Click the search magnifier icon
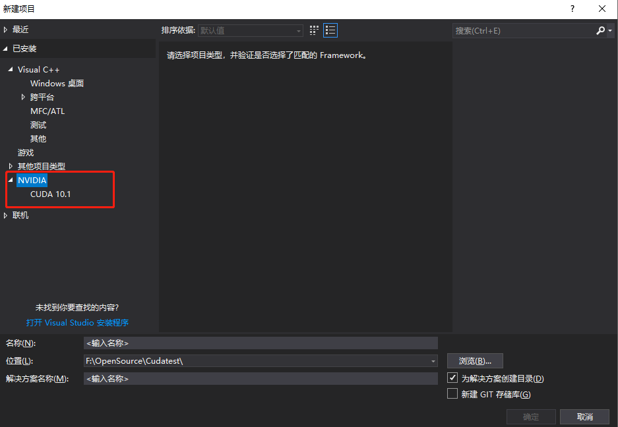This screenshot has width=618, height=427. click(600, 30)
